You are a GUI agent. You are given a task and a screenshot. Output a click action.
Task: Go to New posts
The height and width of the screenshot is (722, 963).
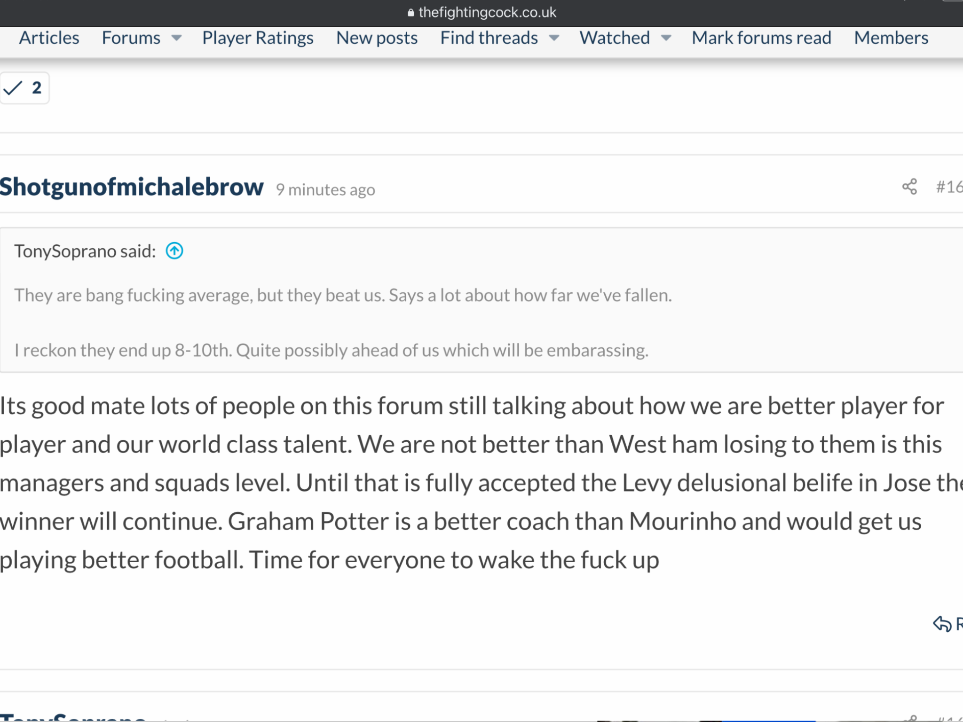tap(377, 38)
